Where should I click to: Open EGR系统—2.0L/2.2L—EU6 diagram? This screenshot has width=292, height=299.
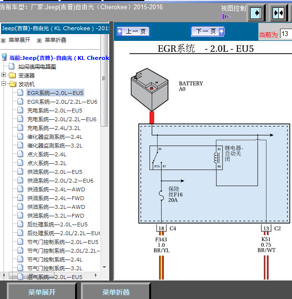pyautogui.click(x=62, y=102)
